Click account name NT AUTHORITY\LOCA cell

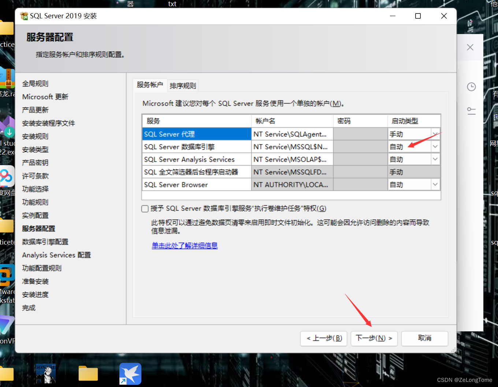292,185
